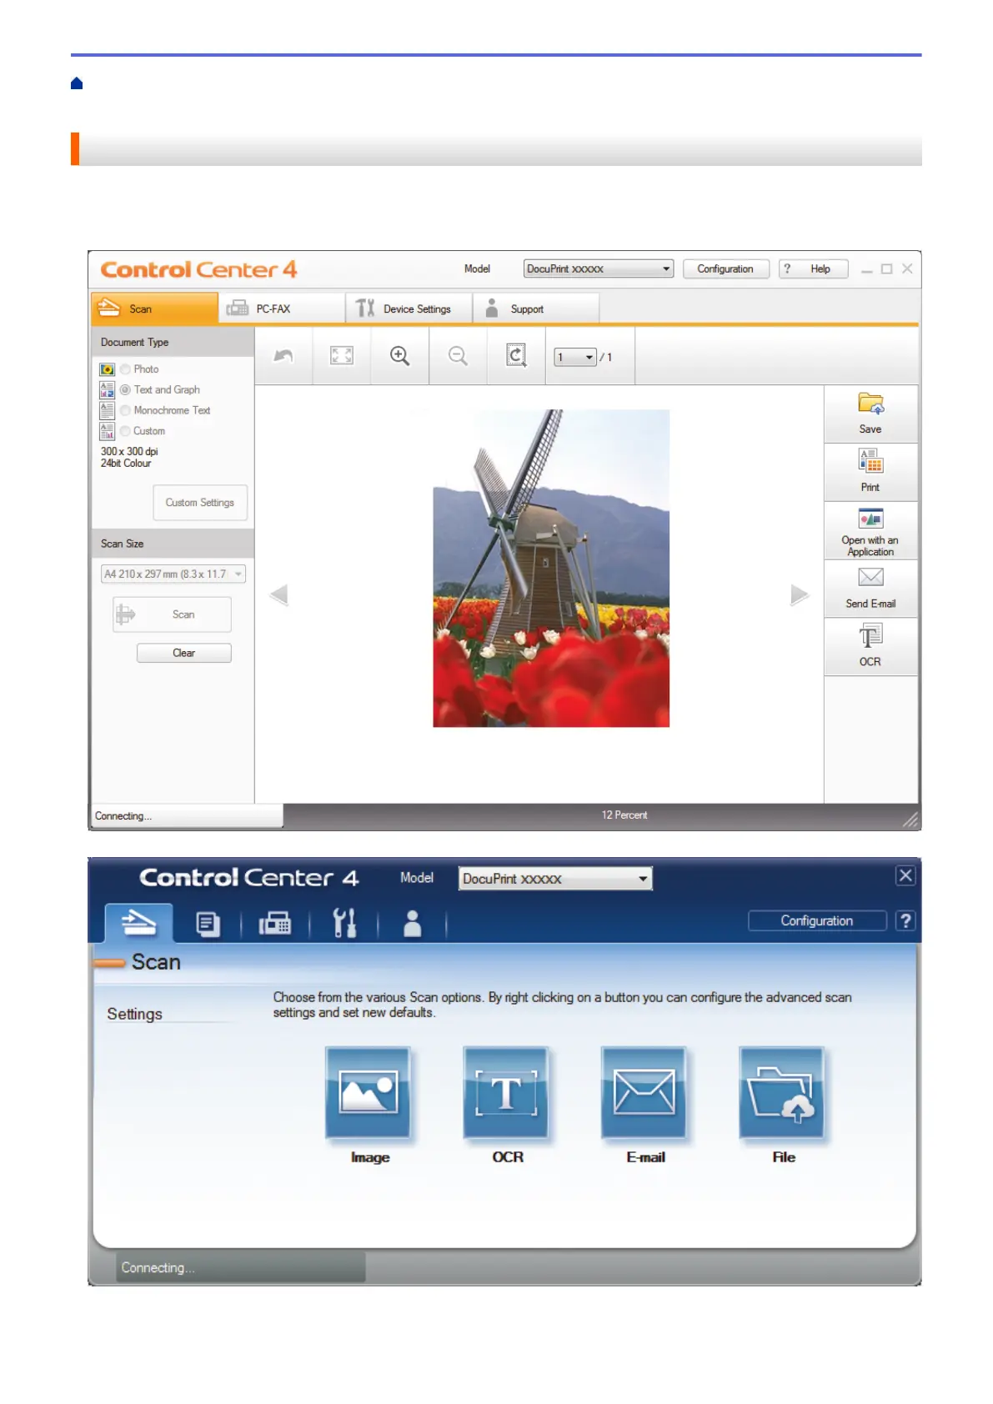Open the Scan tab in upper window
Screen dimensions: 993x1404
(154, 308)
